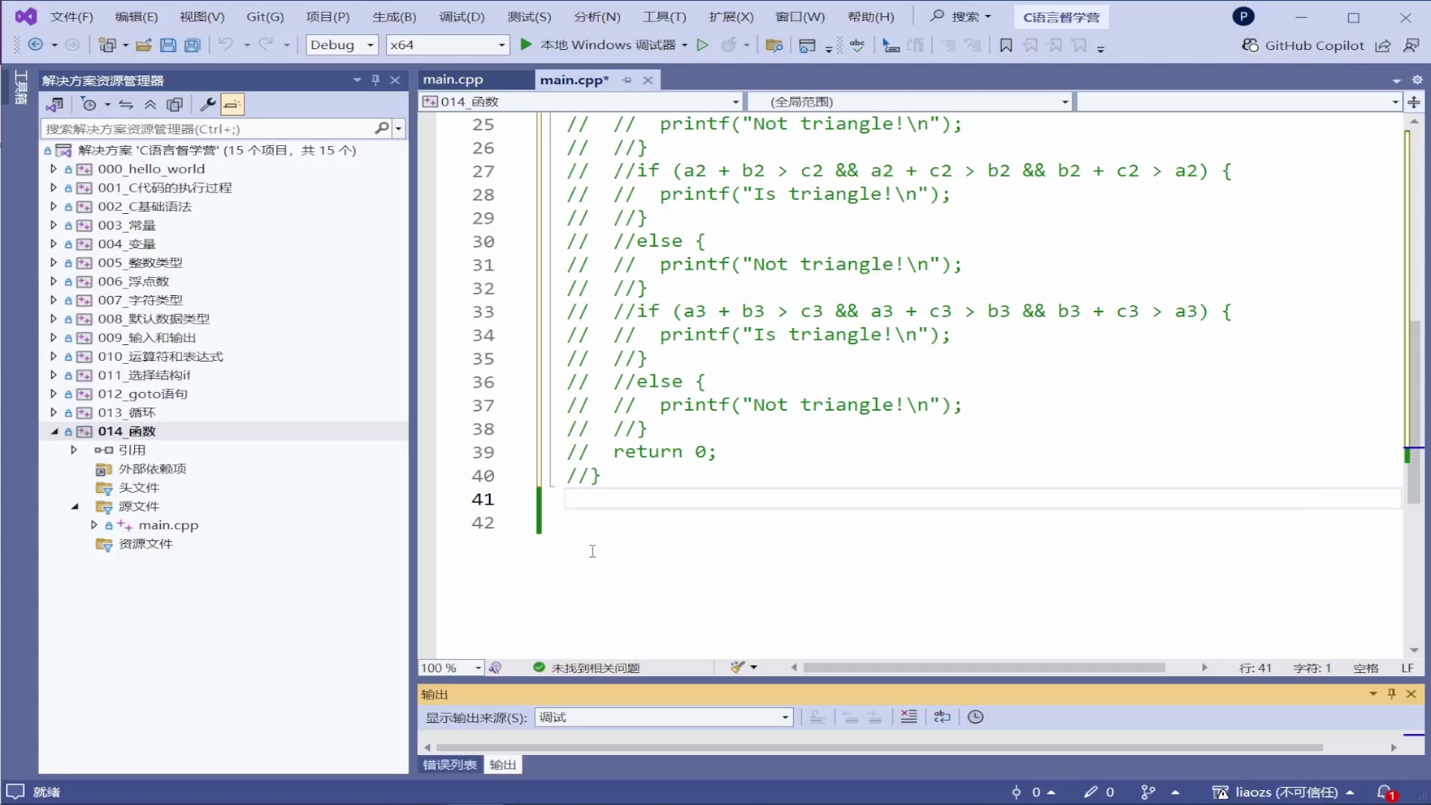Click the Sync with Active Document icon
The image size is (1431, 805).
point(126,104)
